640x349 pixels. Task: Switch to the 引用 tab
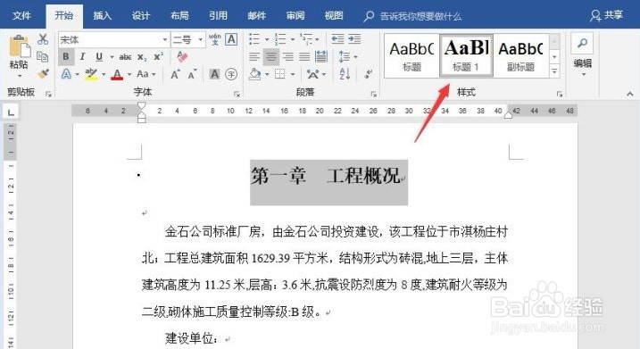point(218,15)
